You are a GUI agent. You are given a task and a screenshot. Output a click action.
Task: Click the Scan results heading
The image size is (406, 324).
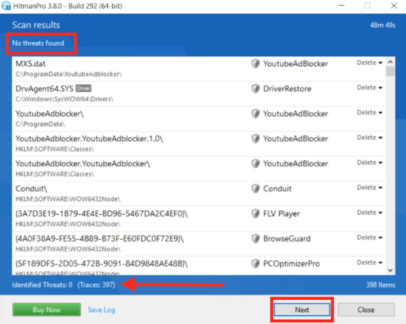click(x=36, y=25)
